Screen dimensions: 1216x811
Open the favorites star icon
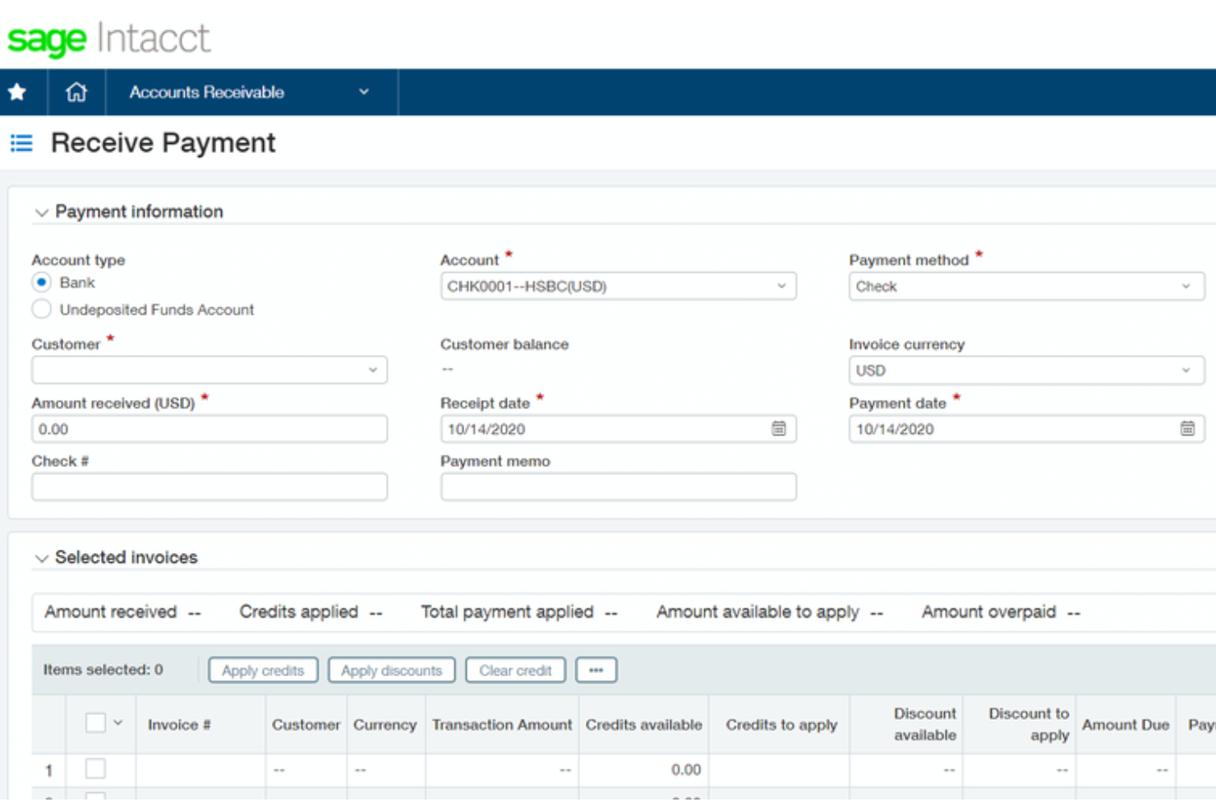tap(17, 92)
